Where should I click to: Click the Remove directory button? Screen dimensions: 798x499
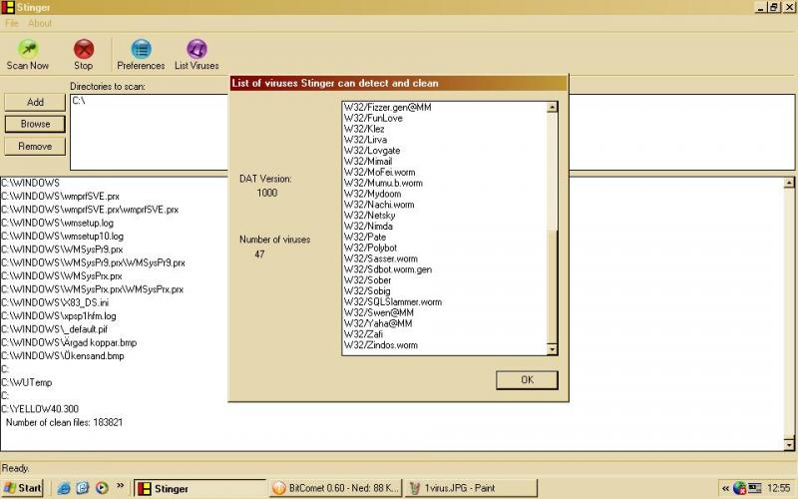tap(35, 146)
